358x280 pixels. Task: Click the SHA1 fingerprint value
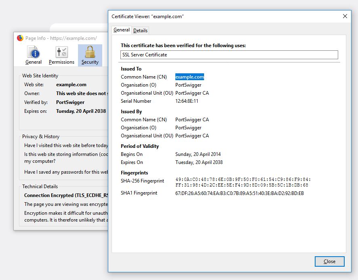click(x=240, y=193)
